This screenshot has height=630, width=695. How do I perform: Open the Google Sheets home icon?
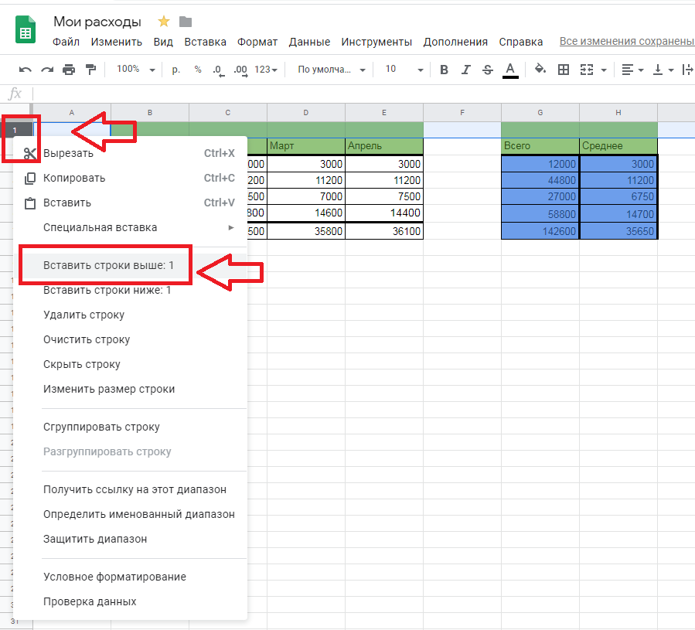click(26, 29)
